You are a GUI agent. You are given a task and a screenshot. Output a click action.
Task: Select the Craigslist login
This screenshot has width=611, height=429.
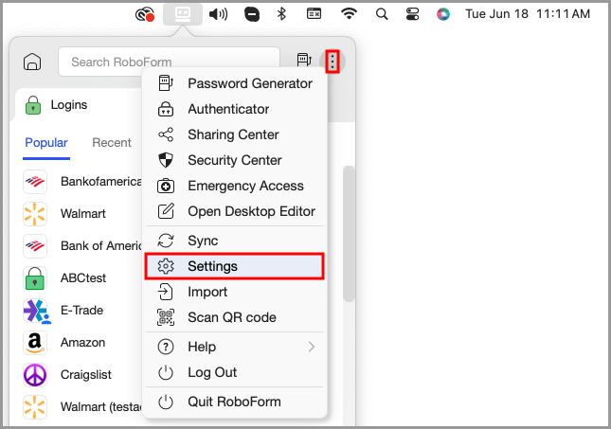click(82, 375)
